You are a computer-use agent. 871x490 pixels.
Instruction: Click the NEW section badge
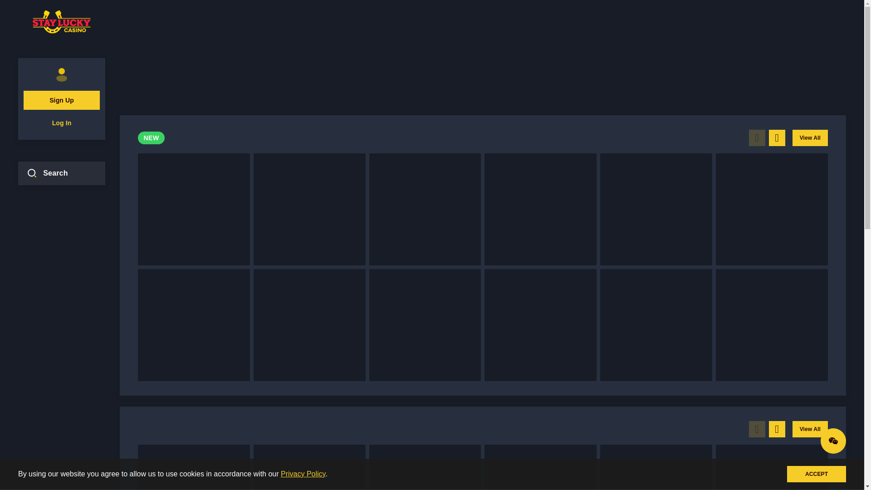(x=151, y=138)
